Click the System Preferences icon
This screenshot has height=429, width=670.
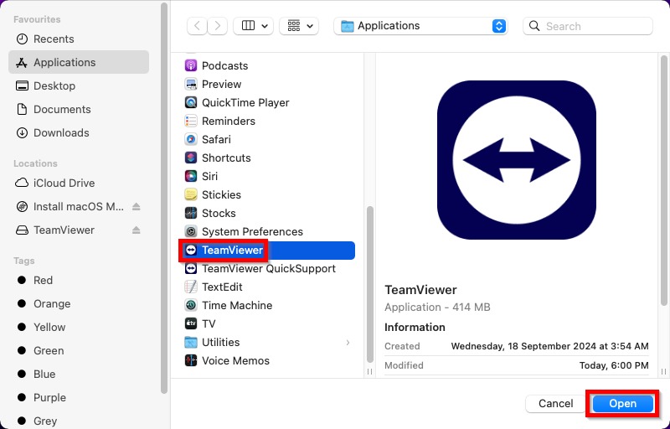tap(191, 232)
